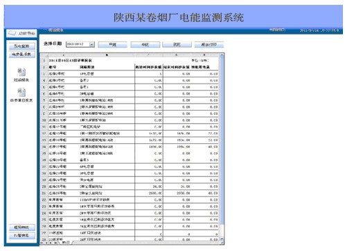345x251 pixels.
Task: Select the power monitoring menu in sidebar
Action: [22, 46]
